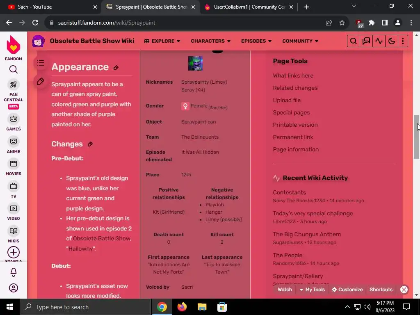Viewport: 420px width, 315px height.
Task: Click the floating edit page pencil icon
Action: 41,82
